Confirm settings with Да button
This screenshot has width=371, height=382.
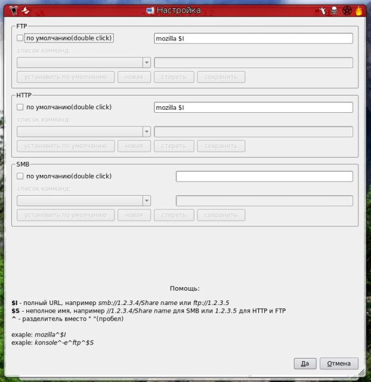305,363
